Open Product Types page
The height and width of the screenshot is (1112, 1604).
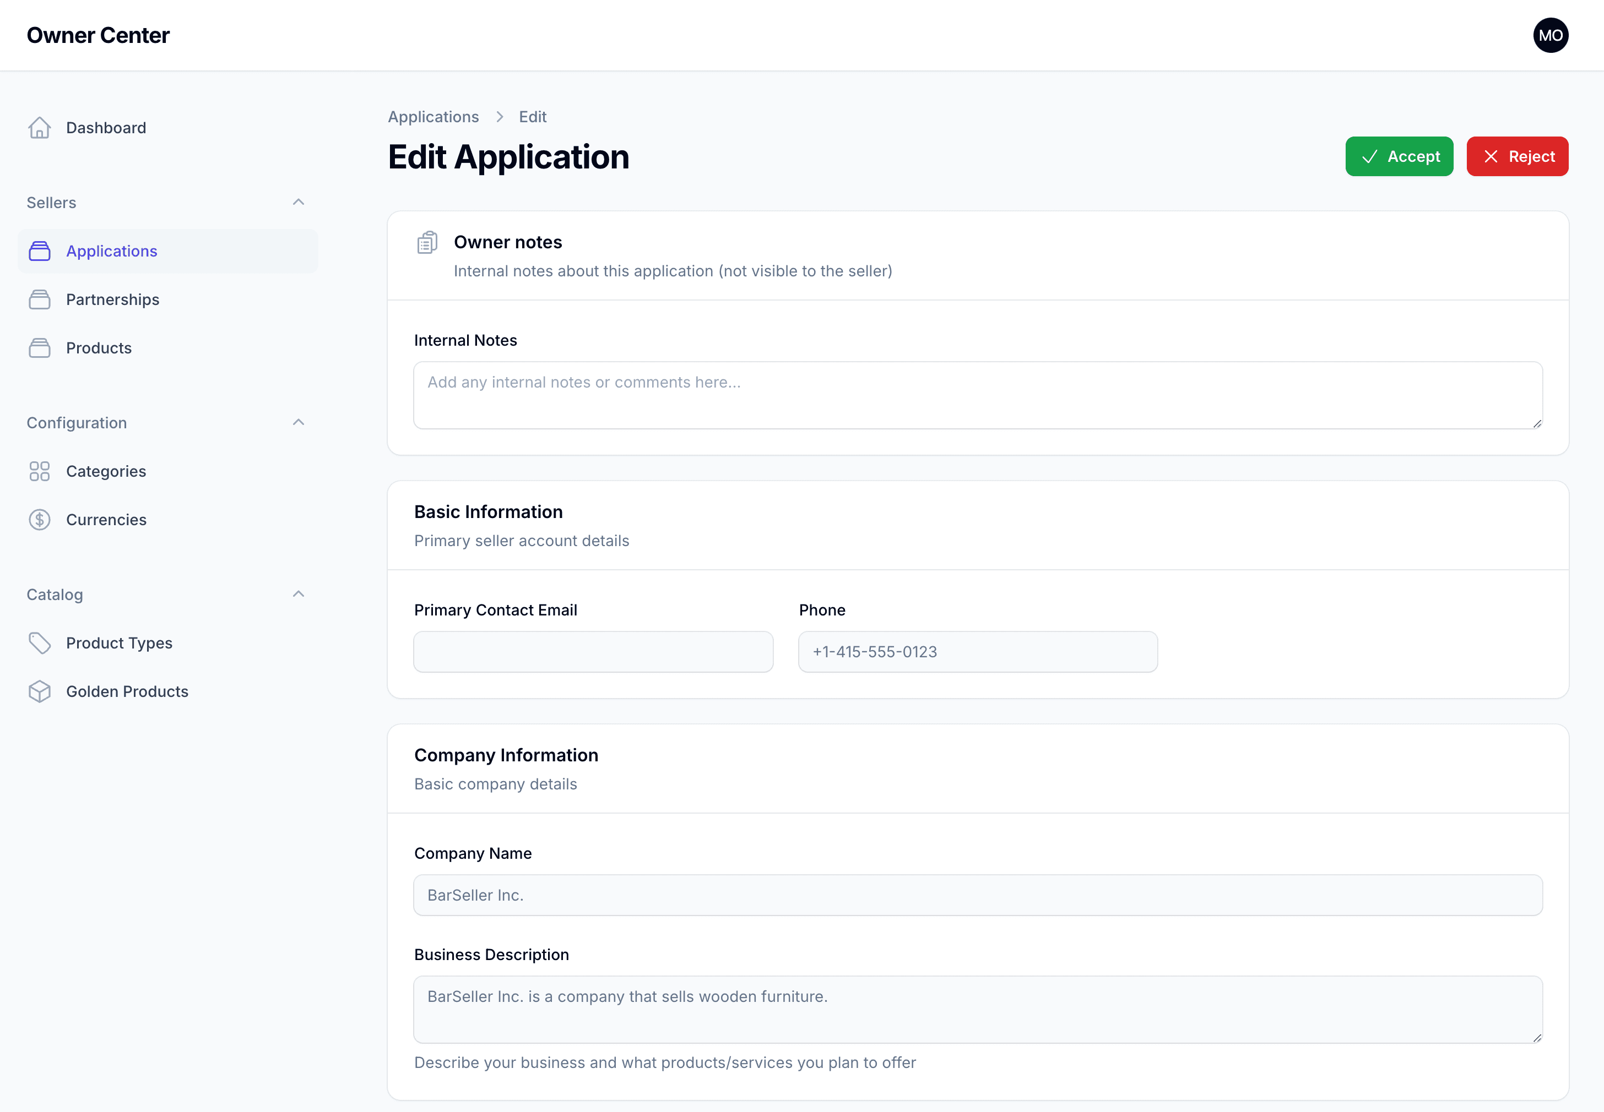[168, 643]
